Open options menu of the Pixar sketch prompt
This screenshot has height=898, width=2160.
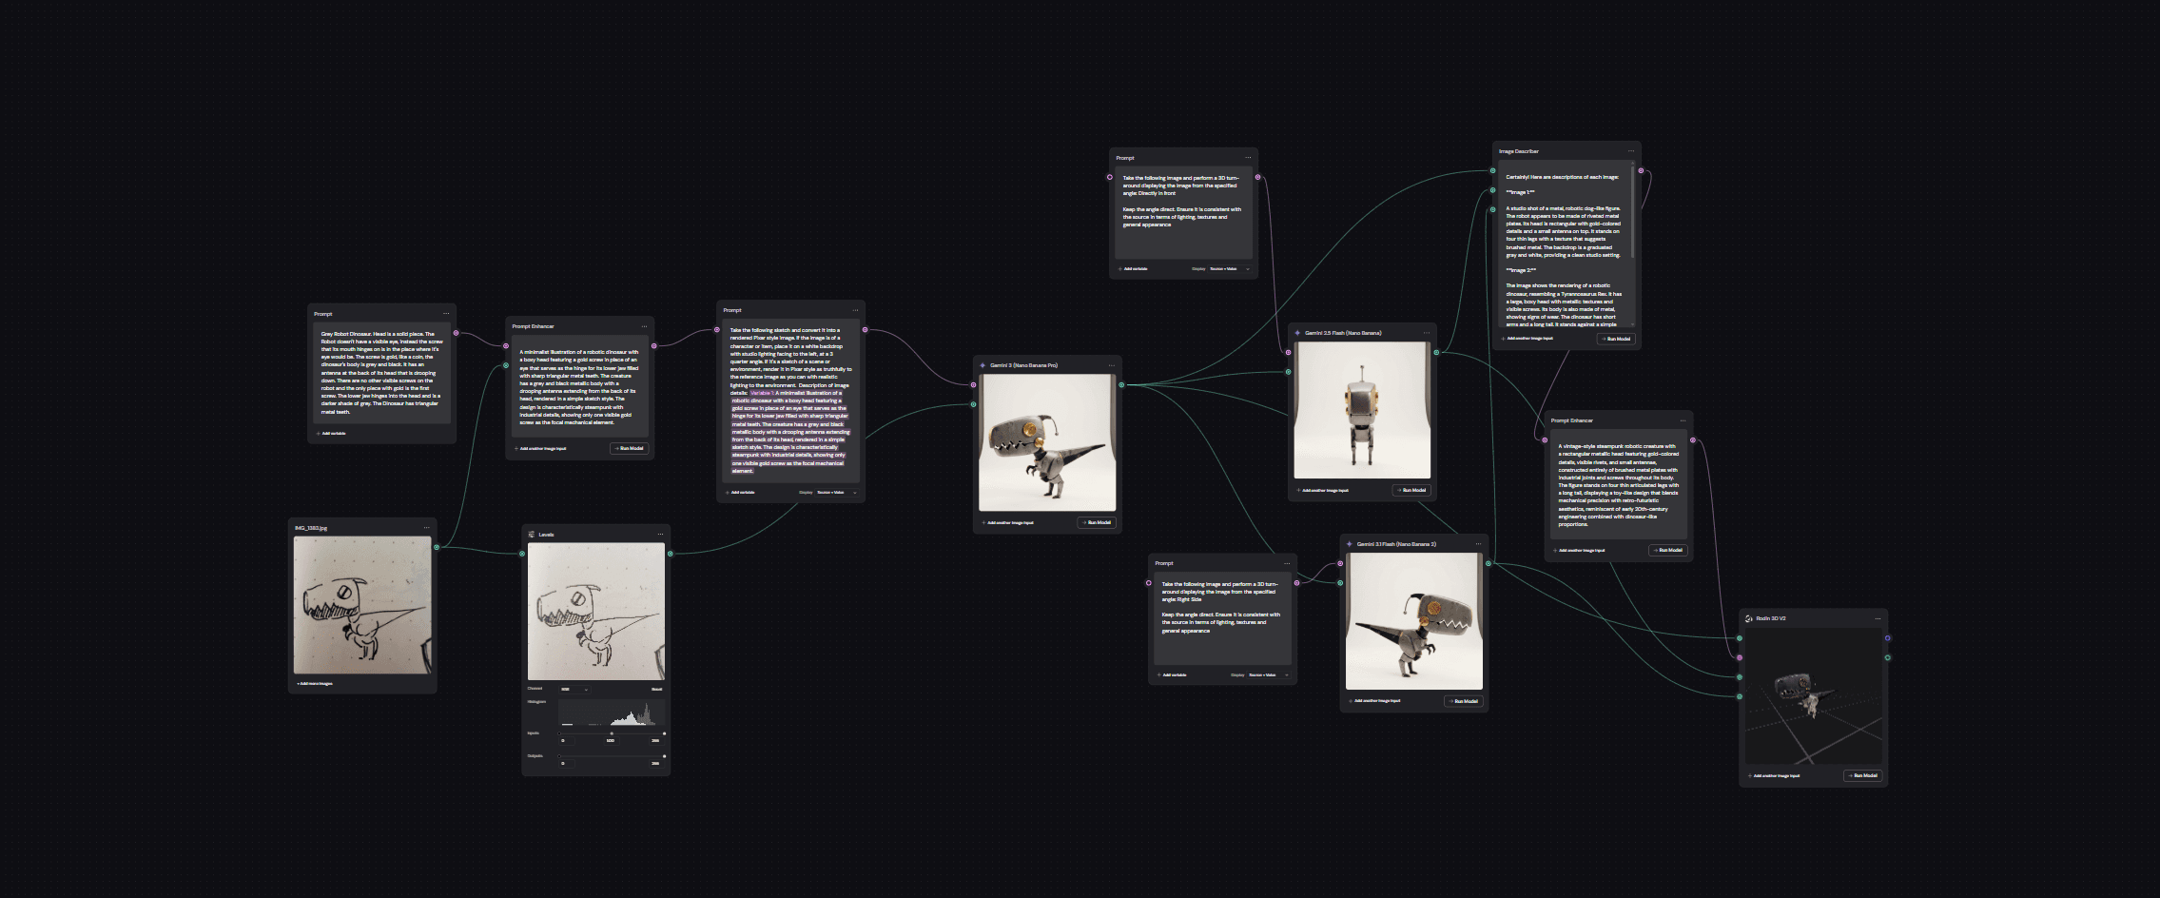coord(855,310)
